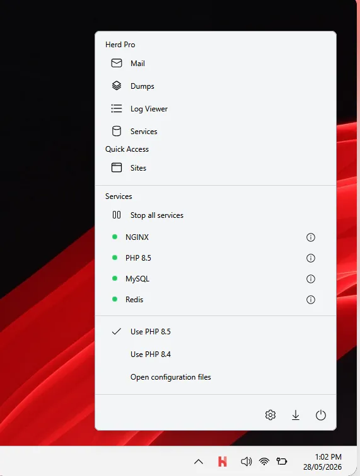The width and height of the screenshot is (360, 476).
Task: Click the pause icon for Stop all services
Action: (117, 215)
